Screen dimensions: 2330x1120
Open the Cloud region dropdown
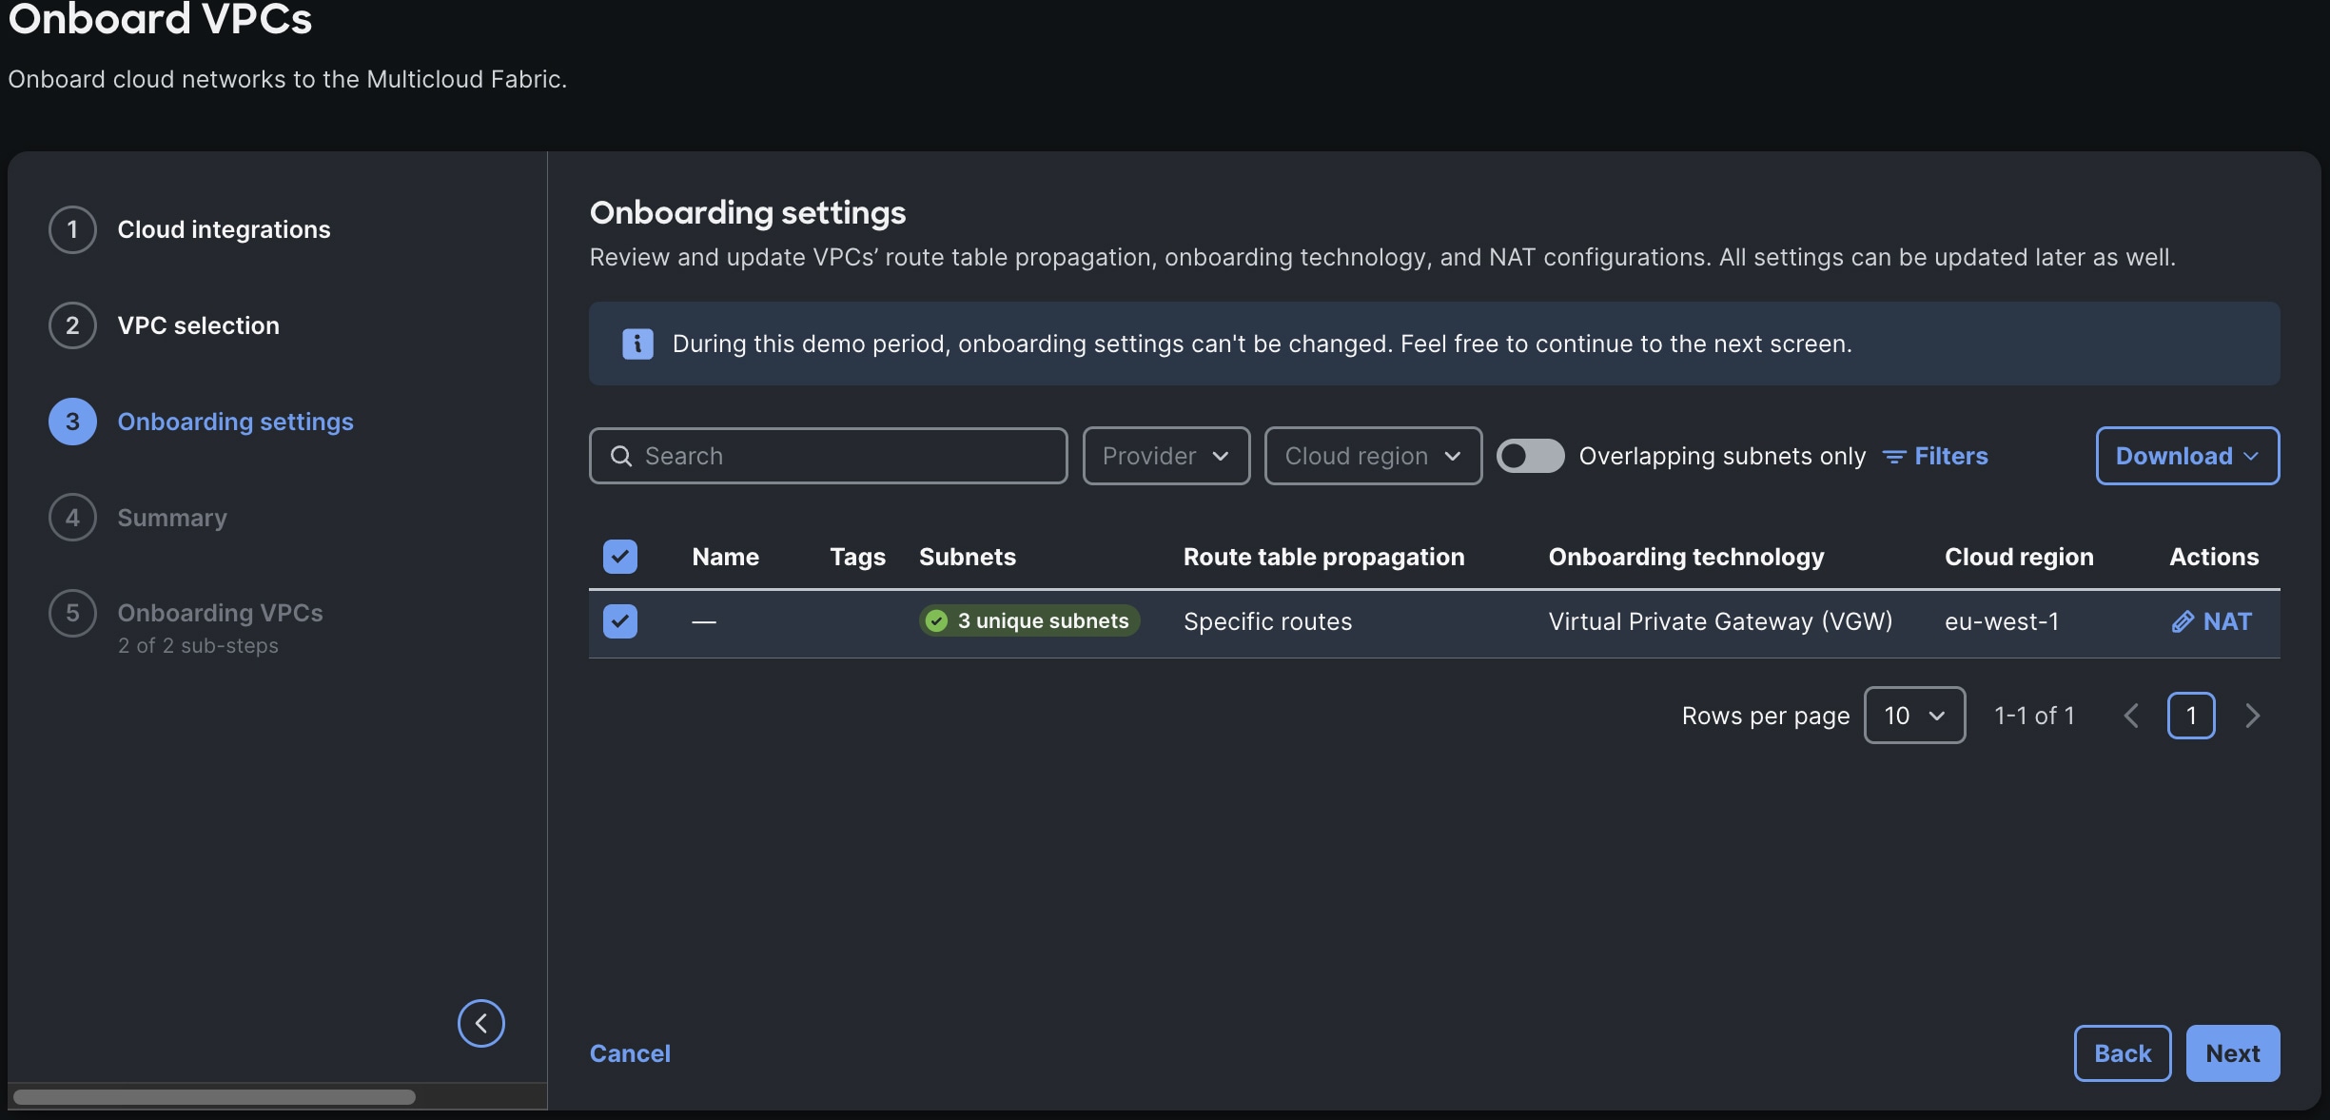(1373, 456)
